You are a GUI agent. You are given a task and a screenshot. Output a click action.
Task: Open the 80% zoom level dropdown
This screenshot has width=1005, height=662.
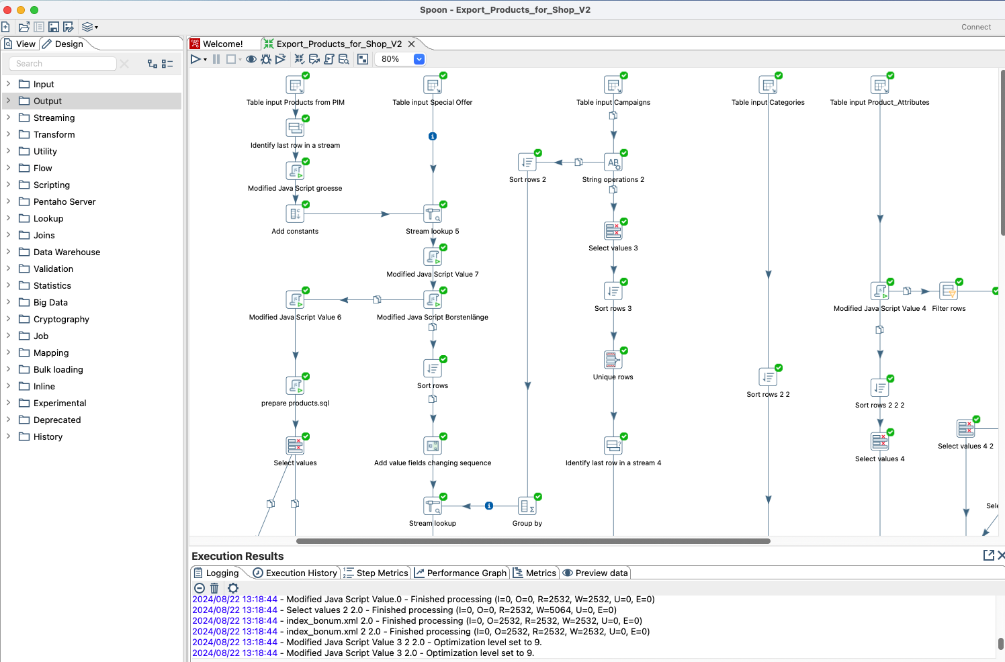[x=419, y=59]
